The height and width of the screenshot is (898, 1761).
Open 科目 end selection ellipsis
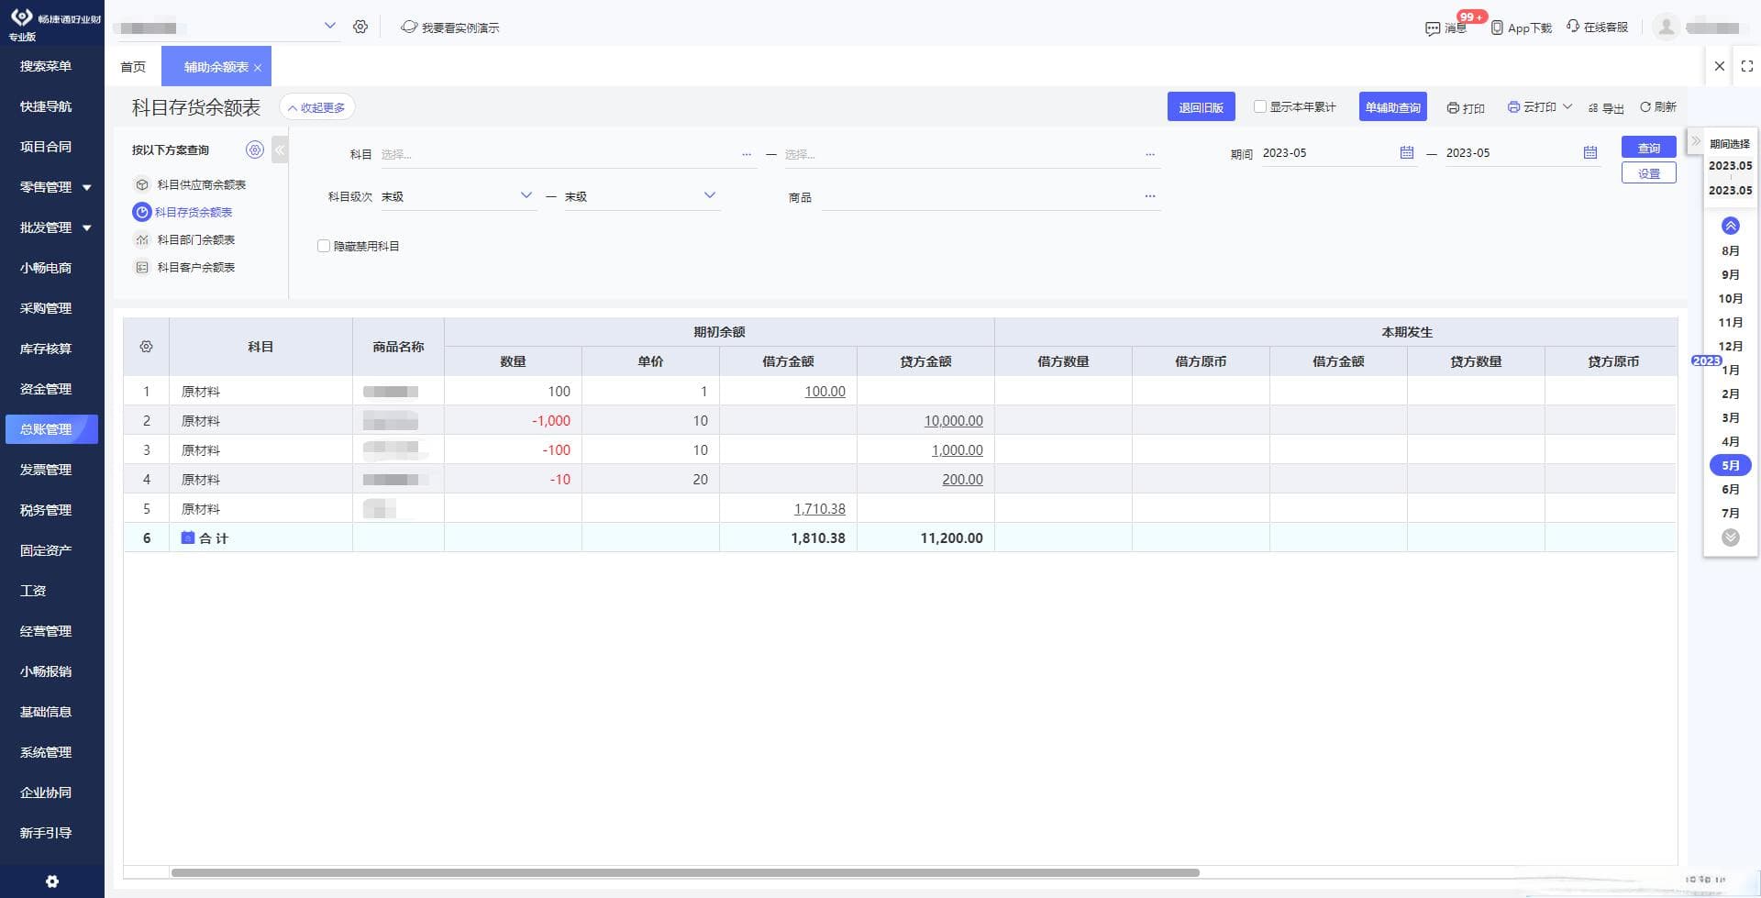[x=1150, y=154]
